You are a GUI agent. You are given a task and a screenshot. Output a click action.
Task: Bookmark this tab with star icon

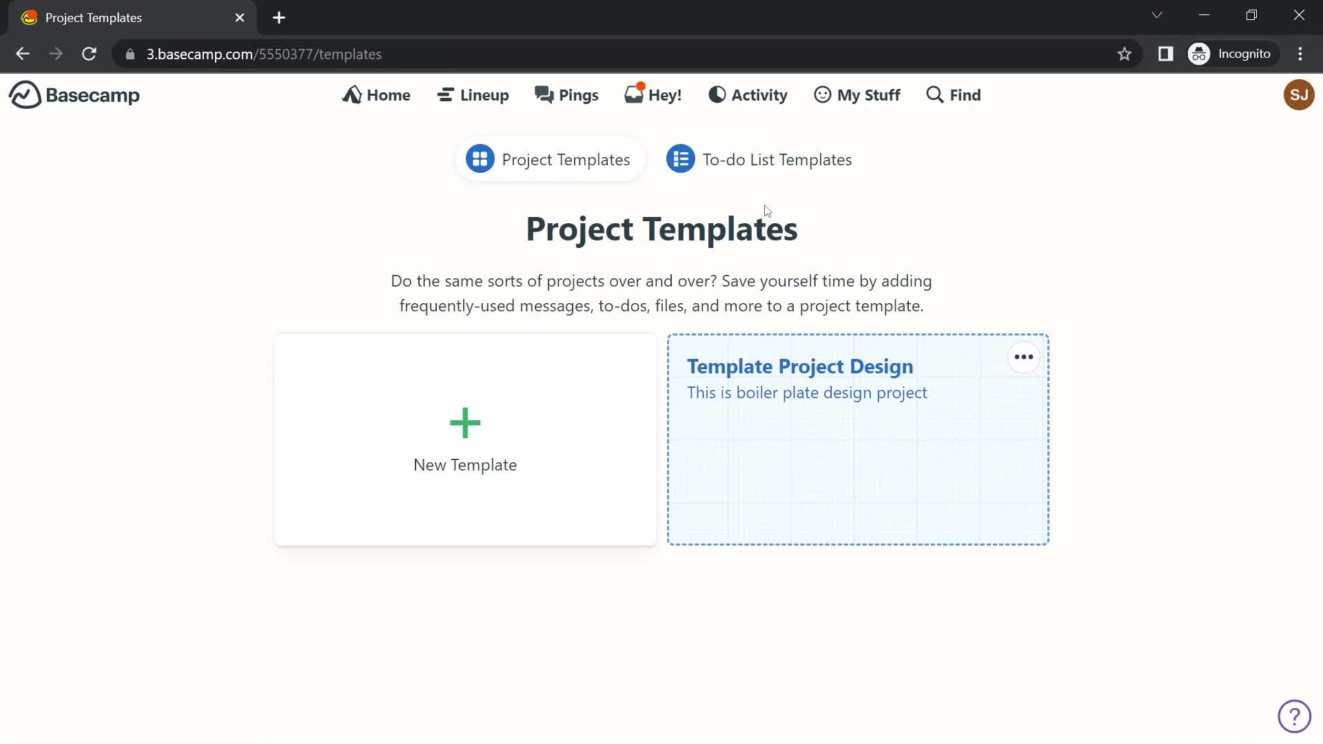(x=1125, y=54)
